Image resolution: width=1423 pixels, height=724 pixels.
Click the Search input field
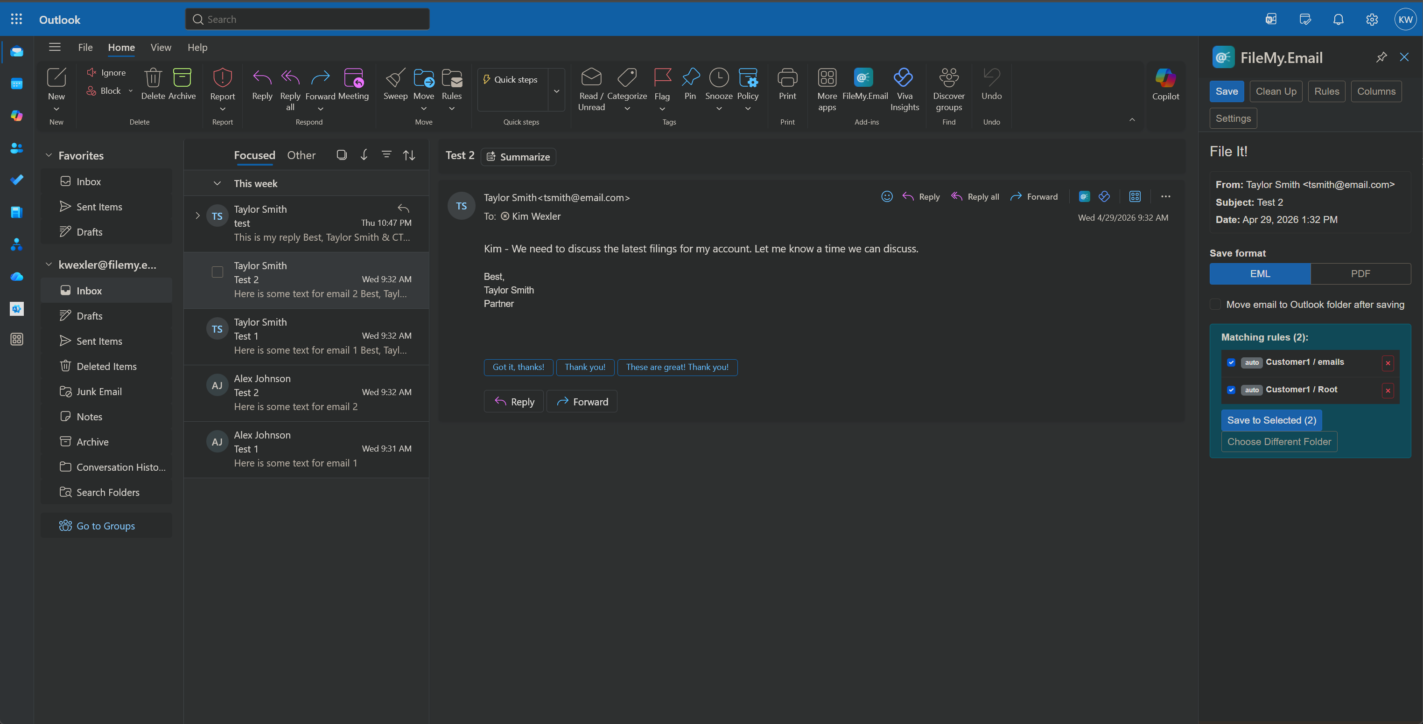point(307,19)
